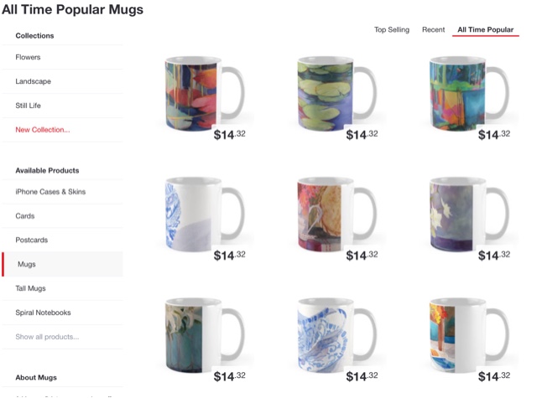Open the Still Life collection
Screen dimensions: 537x398
28,106
